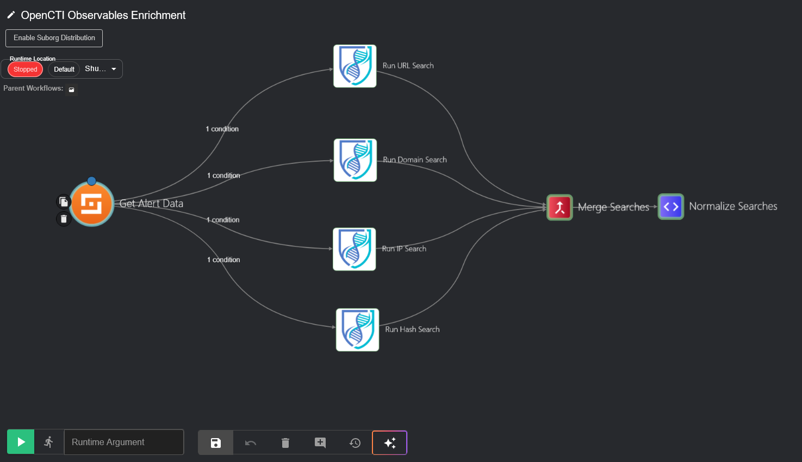
Task: Click the Parent Workflows label
Action: tap(33, 88)
